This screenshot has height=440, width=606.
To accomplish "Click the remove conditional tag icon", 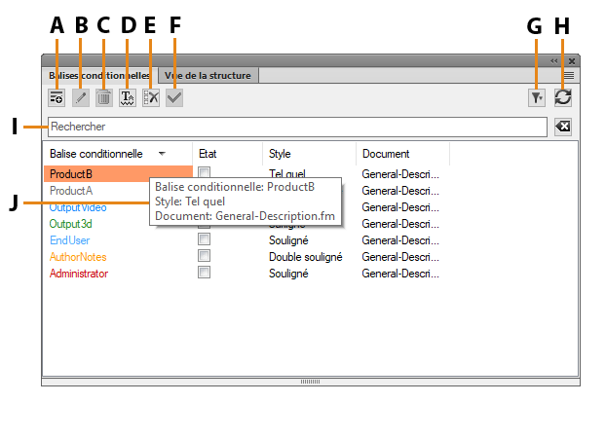I will tap(151, 97).
